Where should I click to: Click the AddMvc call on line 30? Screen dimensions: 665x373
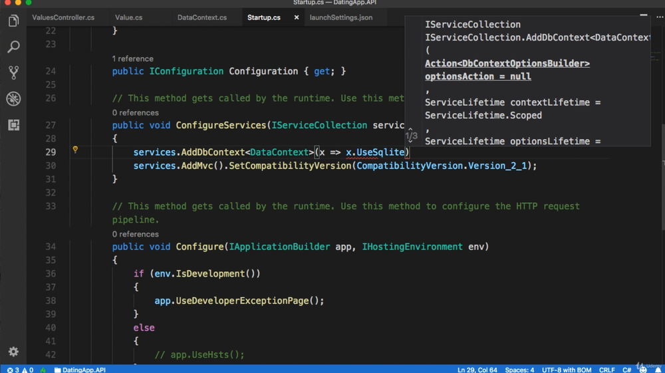tap(197, 166)
